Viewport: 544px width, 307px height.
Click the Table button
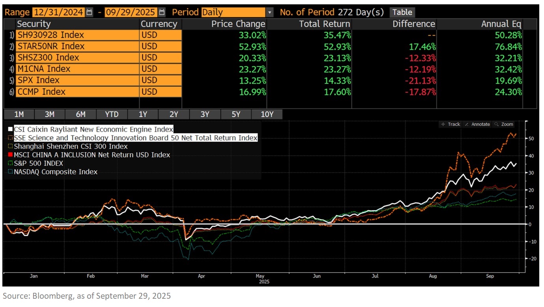click(402, 12)
